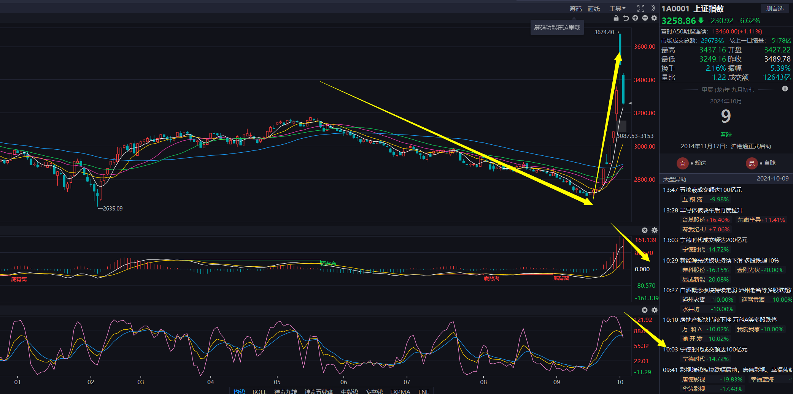
Task: Open stock 万科A -10.02%
Action: coord(705,329)
